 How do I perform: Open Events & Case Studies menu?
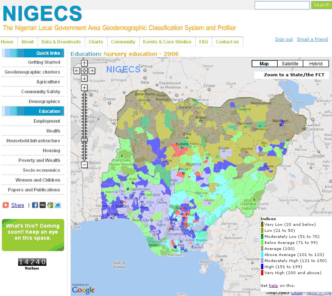pos(167,42)
